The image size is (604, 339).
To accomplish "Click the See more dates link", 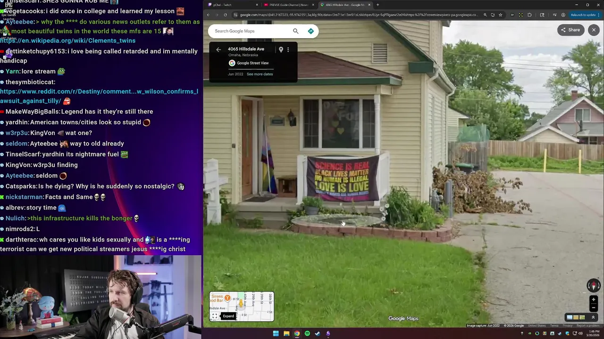I will (260, 74).
